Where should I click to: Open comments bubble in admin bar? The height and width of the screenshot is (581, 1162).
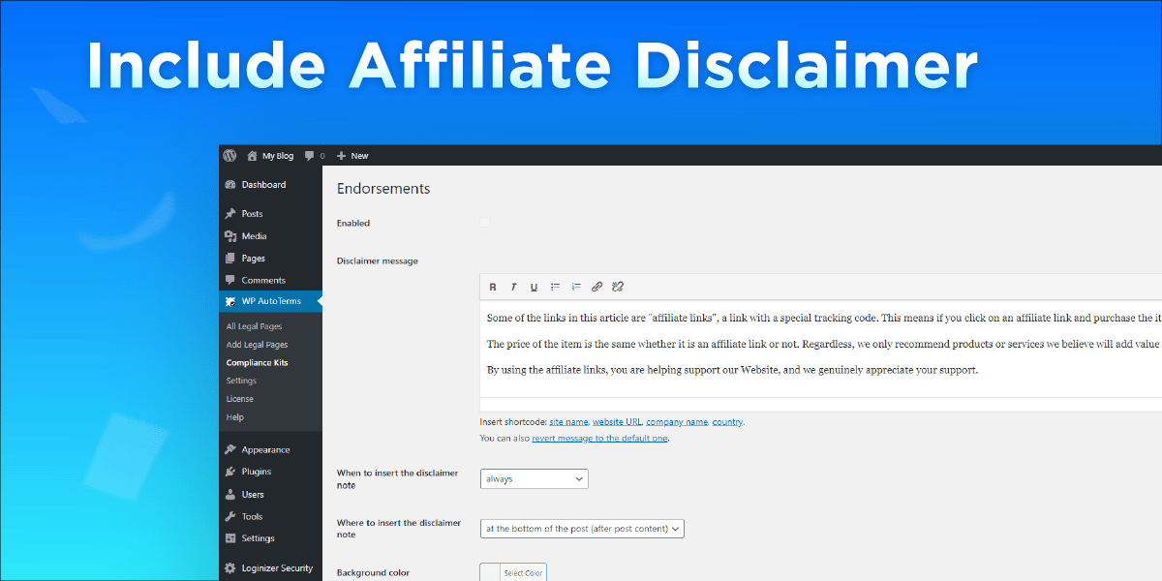pos(309,155)
